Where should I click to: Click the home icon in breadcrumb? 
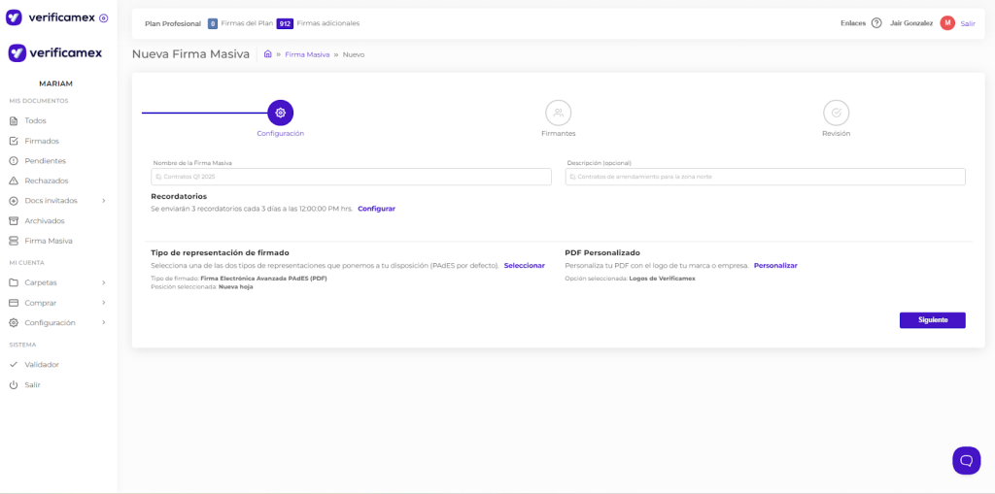pos(268,54)
